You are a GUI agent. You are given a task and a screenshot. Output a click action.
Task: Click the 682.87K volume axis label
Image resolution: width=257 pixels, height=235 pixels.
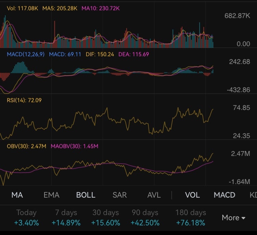pyautogui.click(x=237, y=16)
